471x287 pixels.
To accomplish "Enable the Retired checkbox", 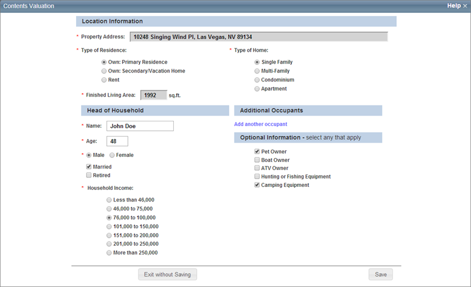I will click(x=89, y=175).
